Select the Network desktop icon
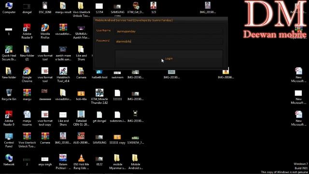 tap(9, 160)
